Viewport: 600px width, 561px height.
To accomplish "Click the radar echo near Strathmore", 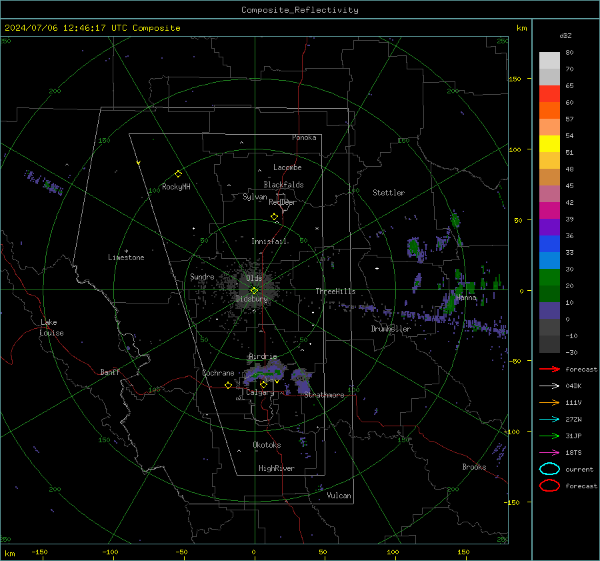I will pos(301,380).
